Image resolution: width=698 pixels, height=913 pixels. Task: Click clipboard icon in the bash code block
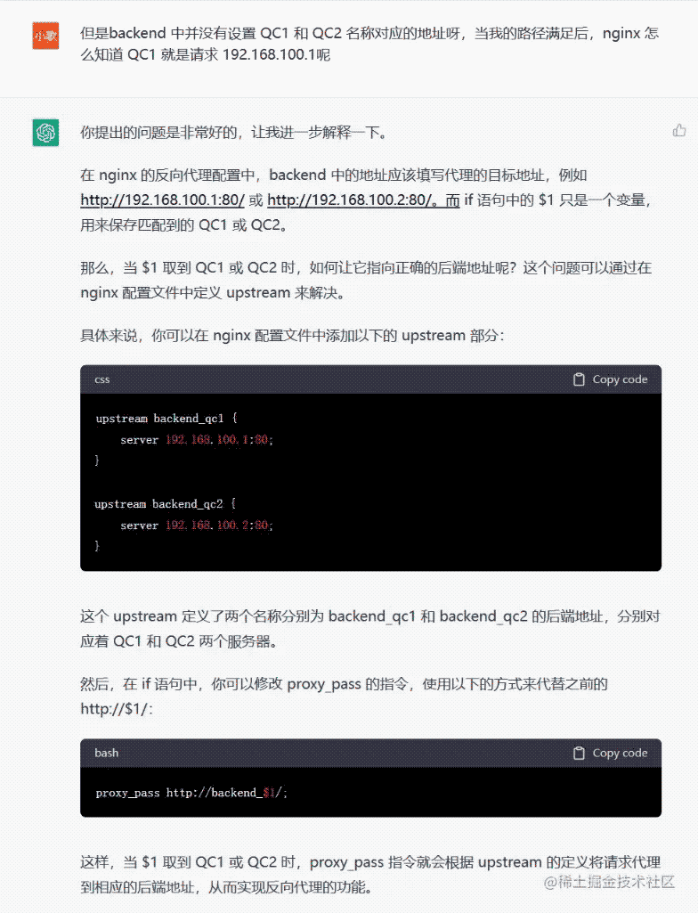point(579,754)
